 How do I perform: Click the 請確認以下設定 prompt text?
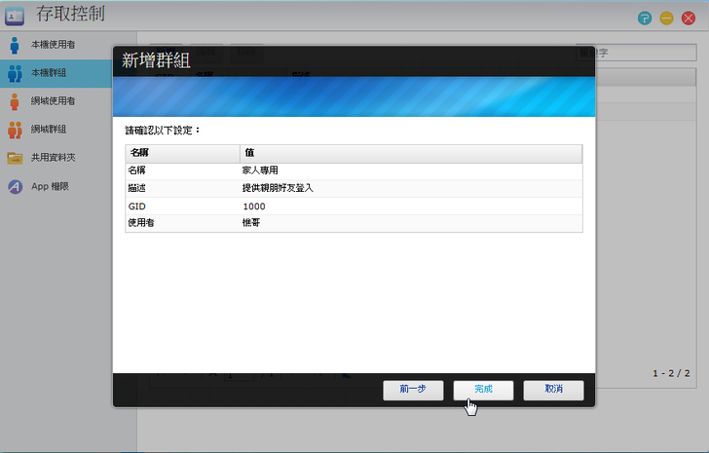coord(163,131)
